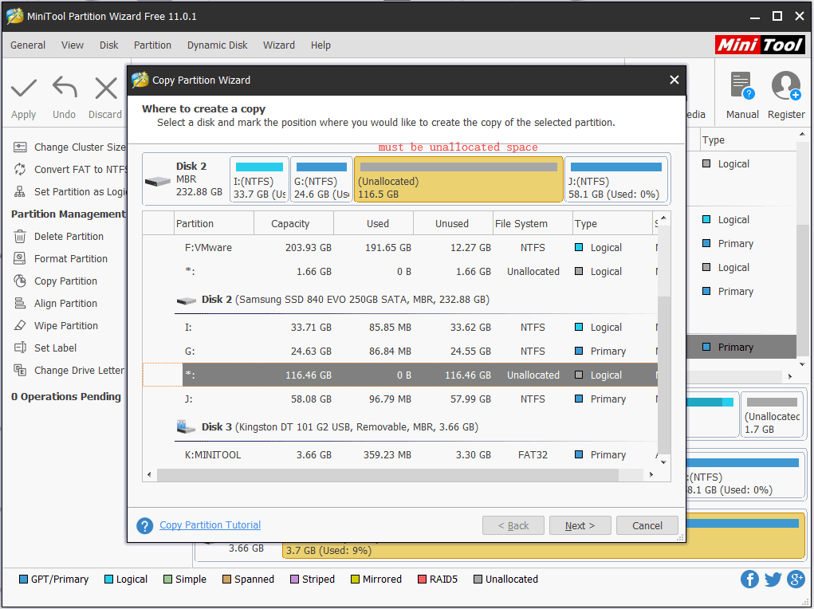Open the View menu
The width and height of the screenshot is (814, 609).
click(73, 45)
